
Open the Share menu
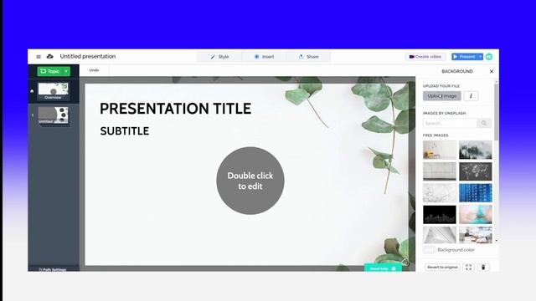point(308,57)
